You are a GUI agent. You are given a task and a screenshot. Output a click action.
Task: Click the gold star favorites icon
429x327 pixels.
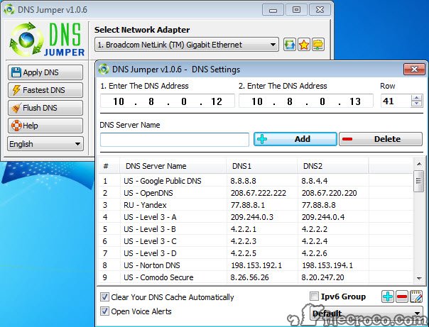coord(304,45)
